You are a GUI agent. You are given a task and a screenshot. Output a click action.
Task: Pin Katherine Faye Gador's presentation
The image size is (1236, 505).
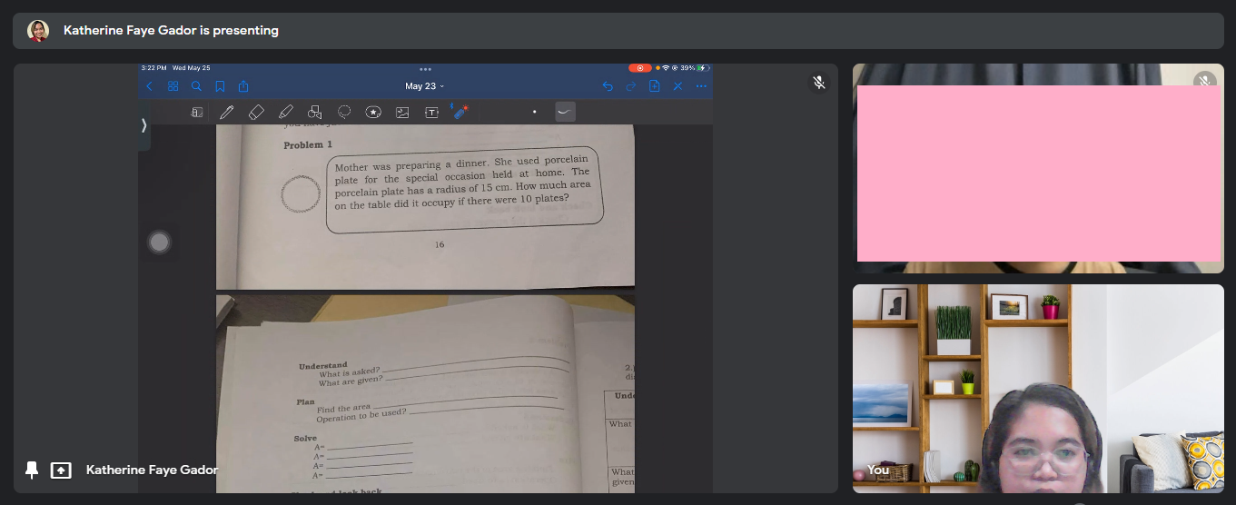coord(32,470)
